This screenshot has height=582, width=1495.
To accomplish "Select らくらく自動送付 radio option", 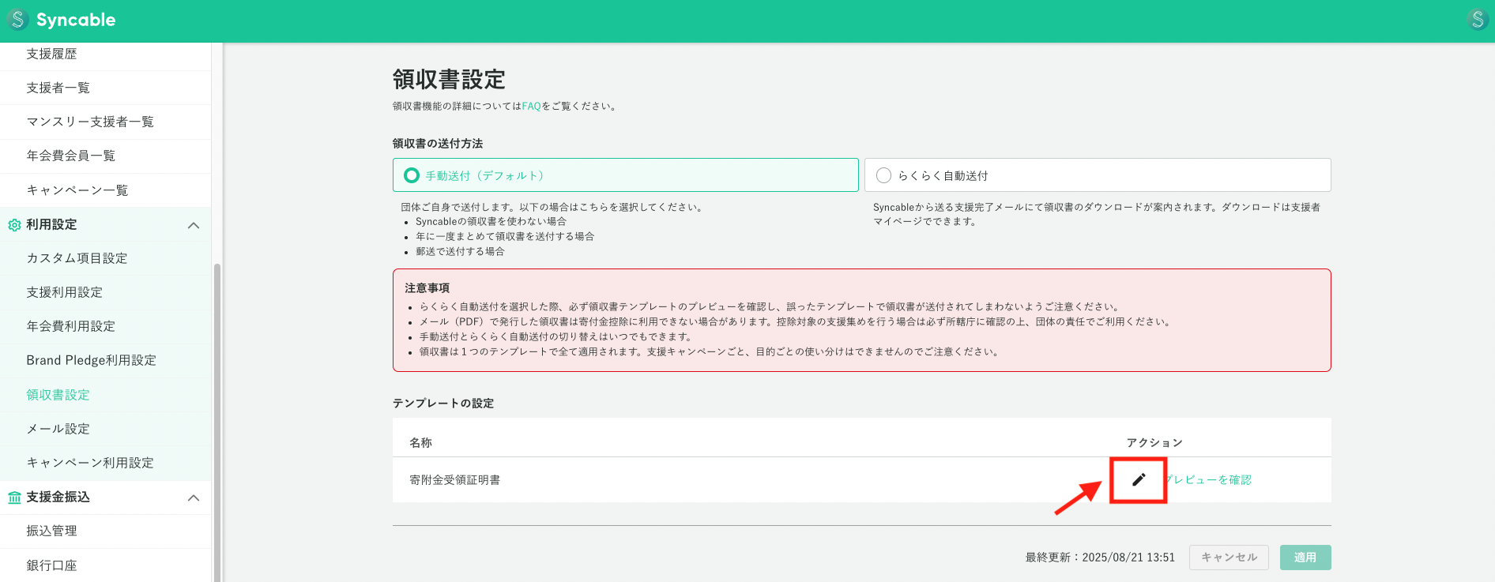I will click(x=883, y=175).
